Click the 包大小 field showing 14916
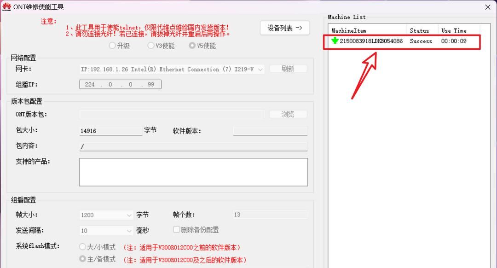 pos(110,131)
